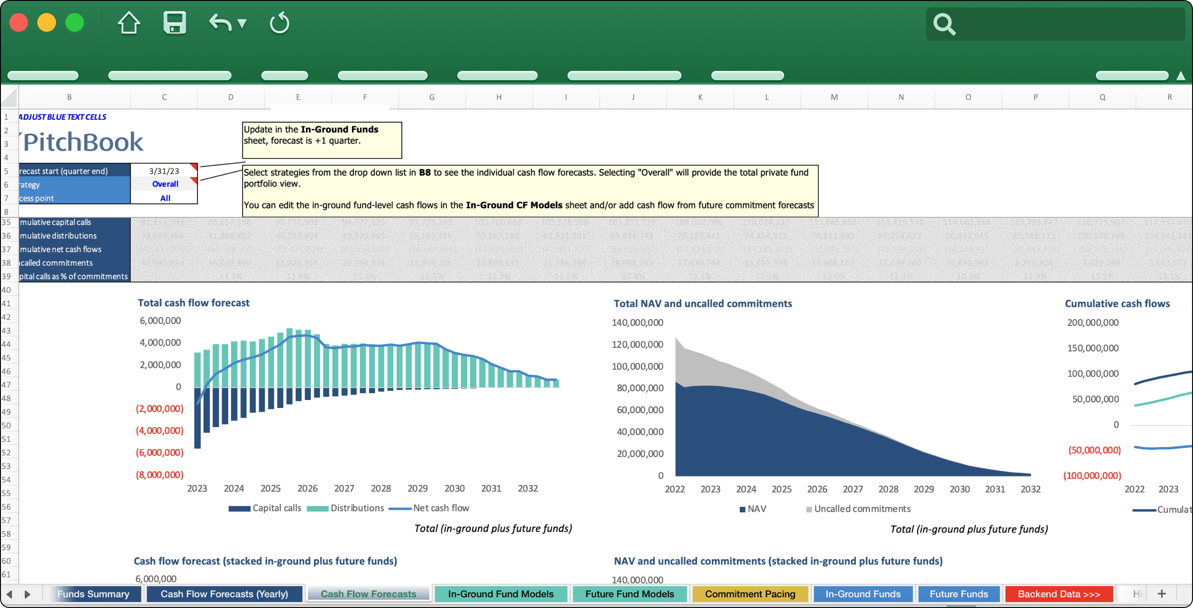Open the Commitment Pacing sheet tab

pos(750,594)
